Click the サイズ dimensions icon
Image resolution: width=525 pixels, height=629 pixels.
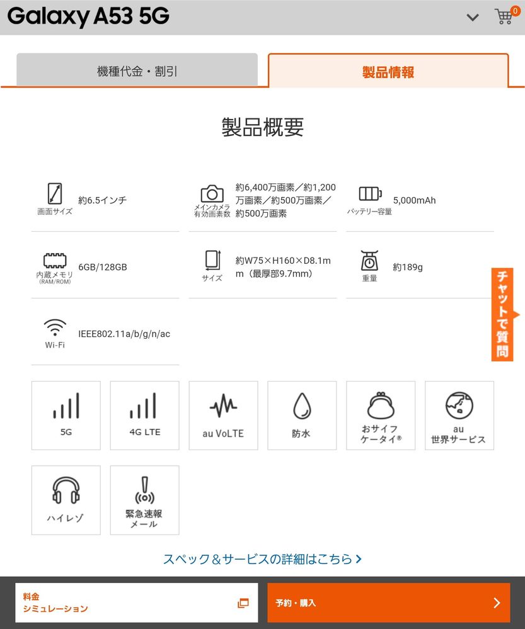tap(212, 260)
